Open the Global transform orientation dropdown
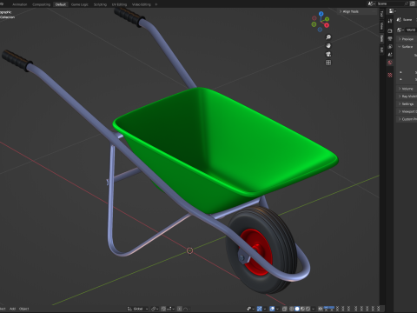Viewport: 417px width, 313px height. (137, 309)
